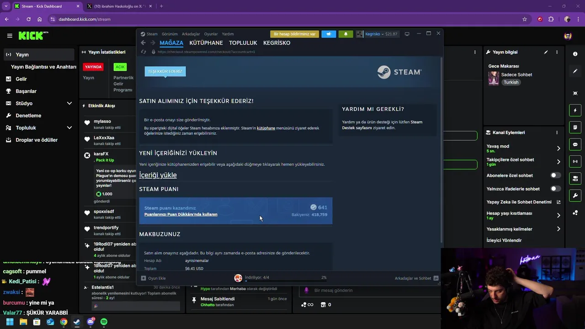Open File Explorer from the taskbar

coord(23,322)
